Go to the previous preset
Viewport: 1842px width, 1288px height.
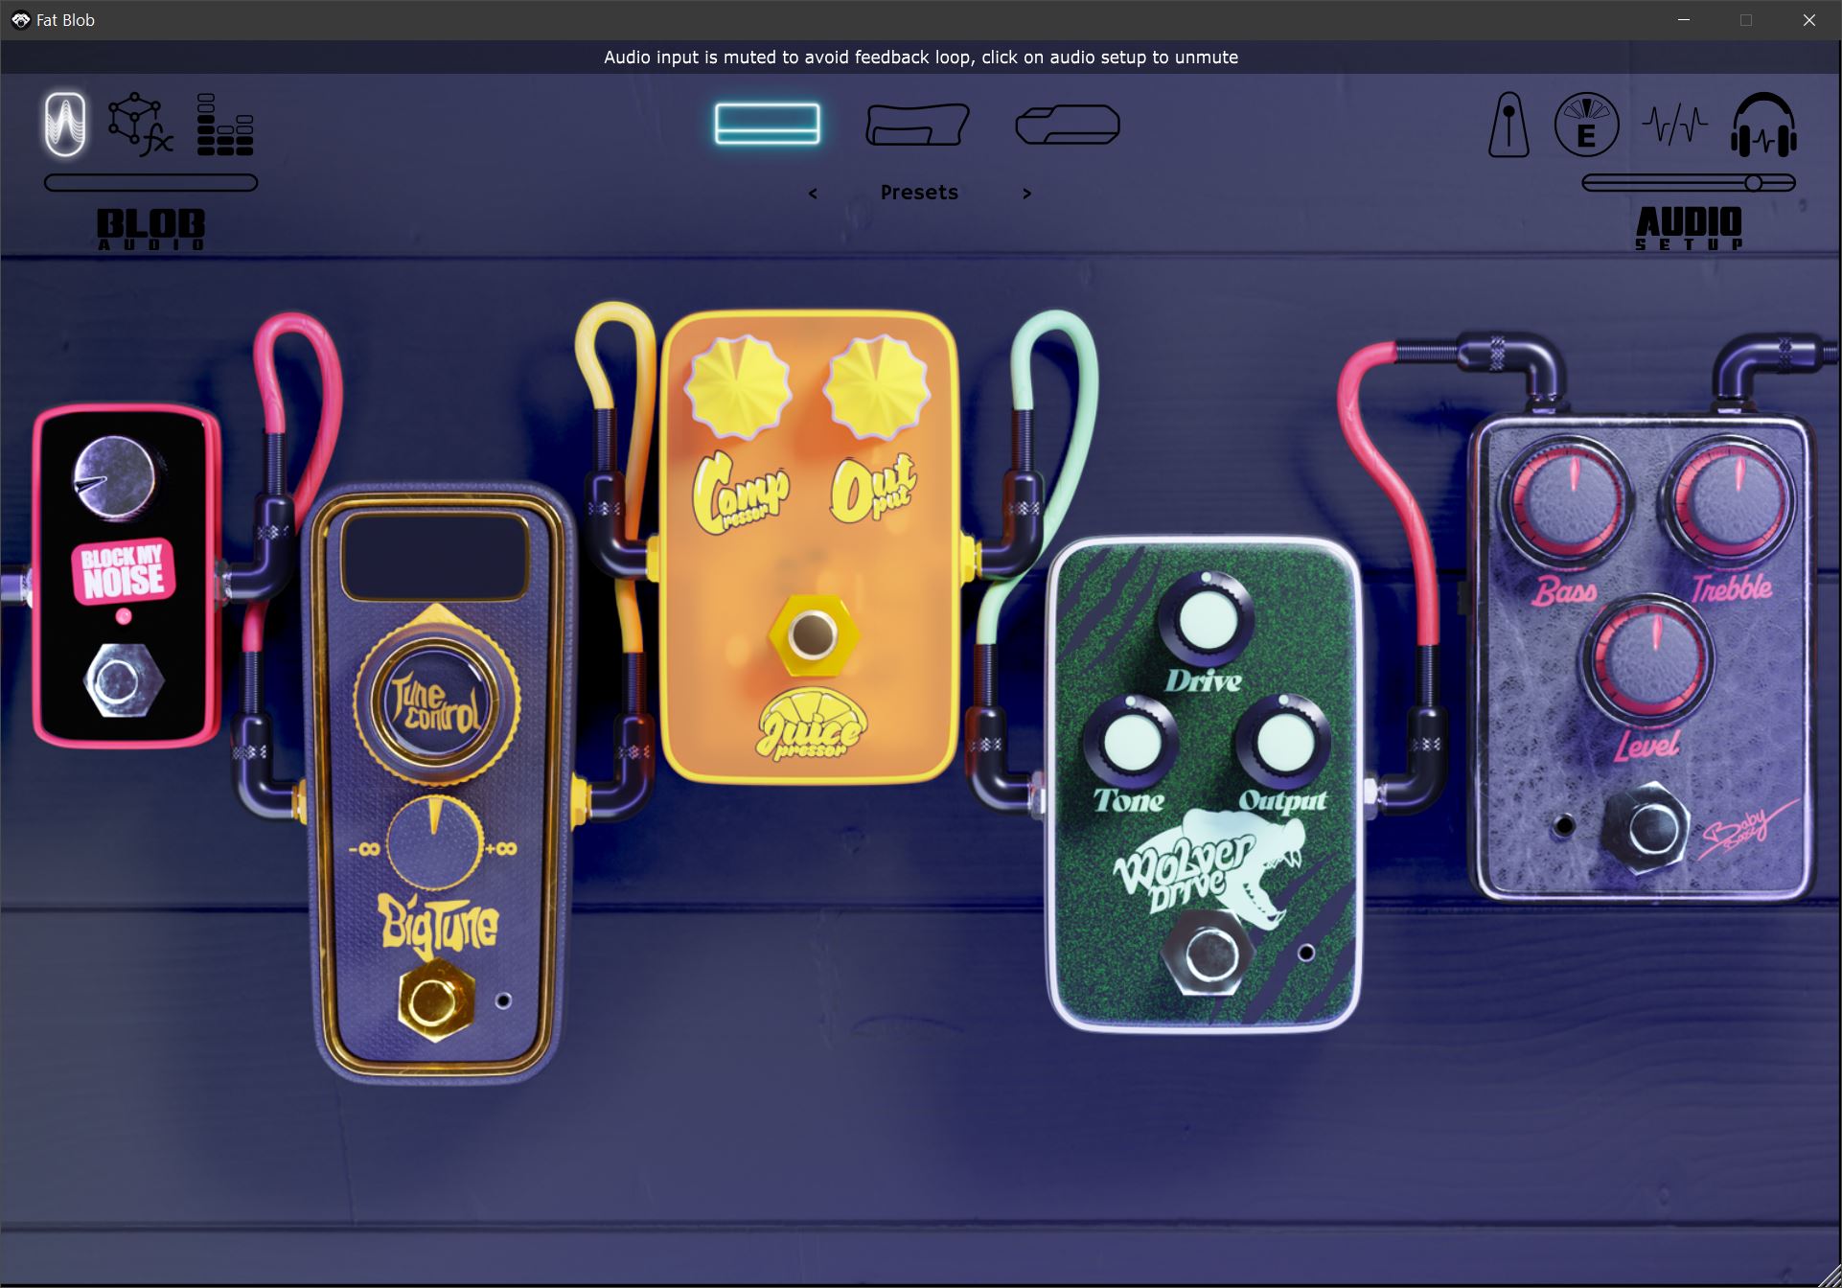pos(813,194)
